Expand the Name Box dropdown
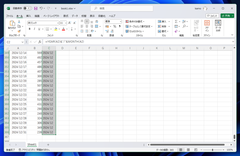The width and height of the screenshot is (240, 156). (23, 42)
